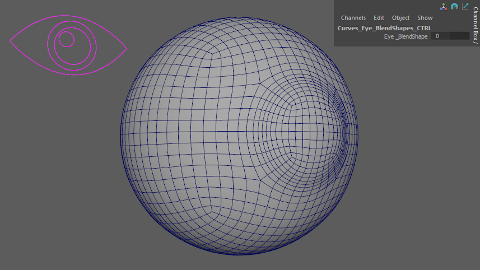480x270 pixels.
Task: Select the Eye _BlendShape attribute label
Action: (406, 36)
